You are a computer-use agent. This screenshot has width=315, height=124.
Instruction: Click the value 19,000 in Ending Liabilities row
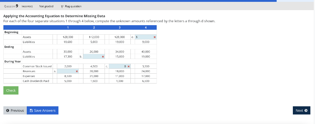tap(146, 57)
